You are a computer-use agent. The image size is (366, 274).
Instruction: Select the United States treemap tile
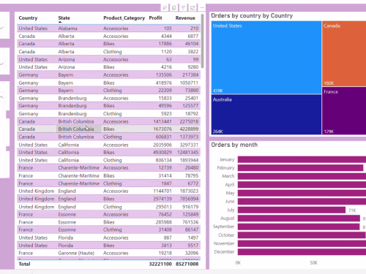(x=266, y=58)
